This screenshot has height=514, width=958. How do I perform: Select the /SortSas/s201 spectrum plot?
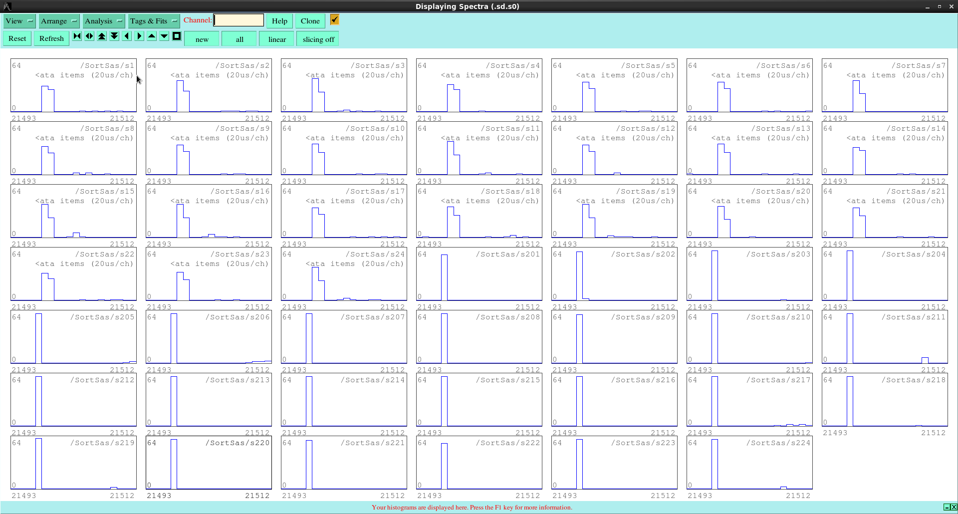479,274
